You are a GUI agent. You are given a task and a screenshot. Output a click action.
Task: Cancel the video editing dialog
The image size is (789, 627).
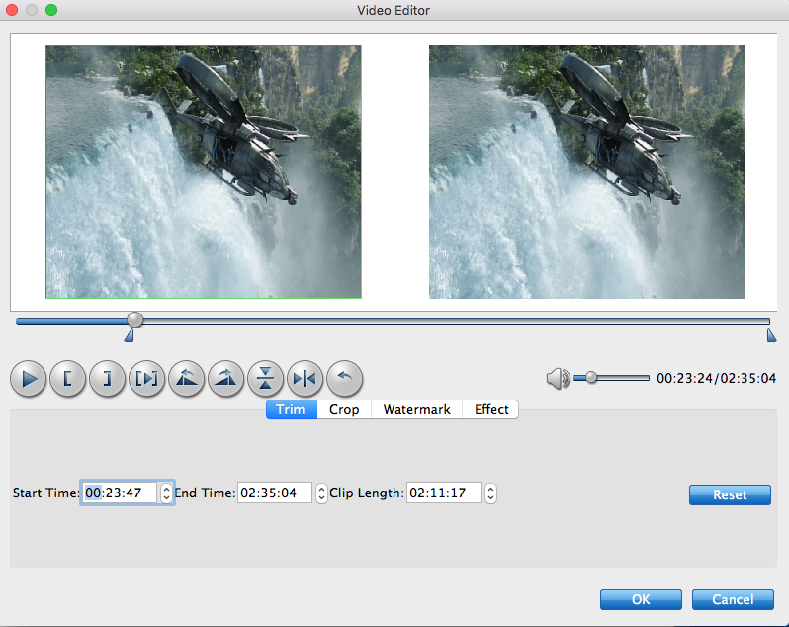click(733, 600)
